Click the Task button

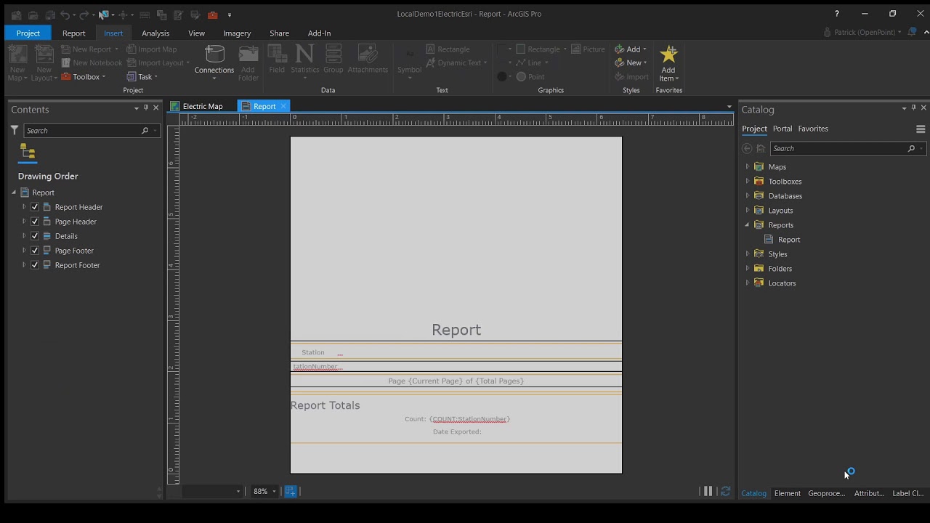tap(142, 77)
